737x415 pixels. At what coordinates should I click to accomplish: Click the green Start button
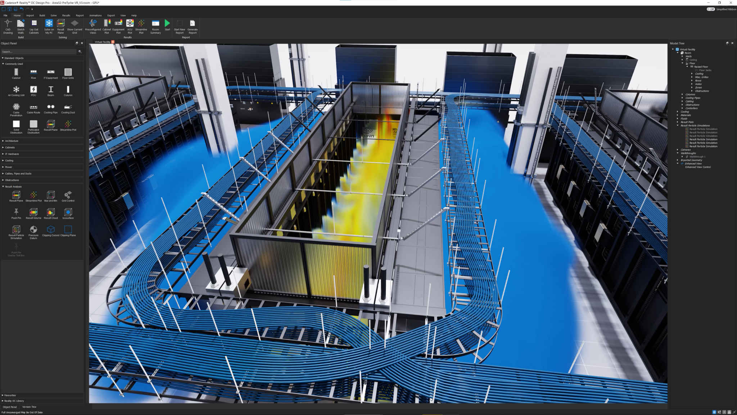(167, 25)
